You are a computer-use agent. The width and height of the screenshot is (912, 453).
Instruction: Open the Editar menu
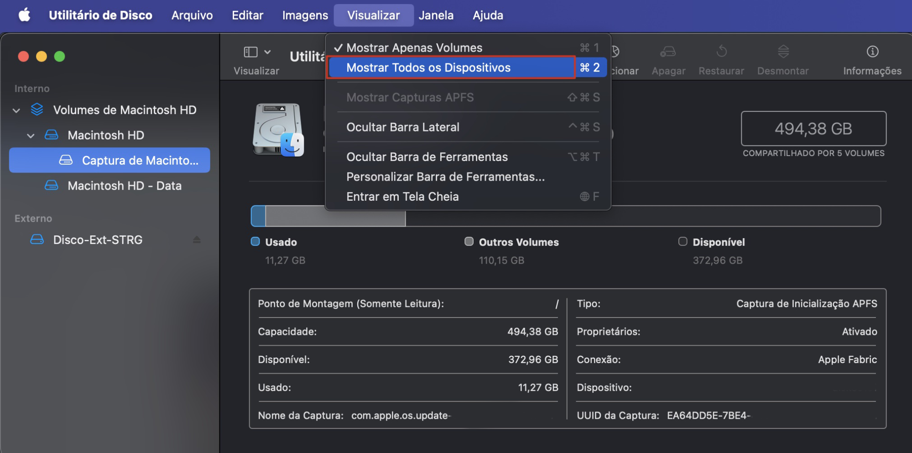point(247,15)
